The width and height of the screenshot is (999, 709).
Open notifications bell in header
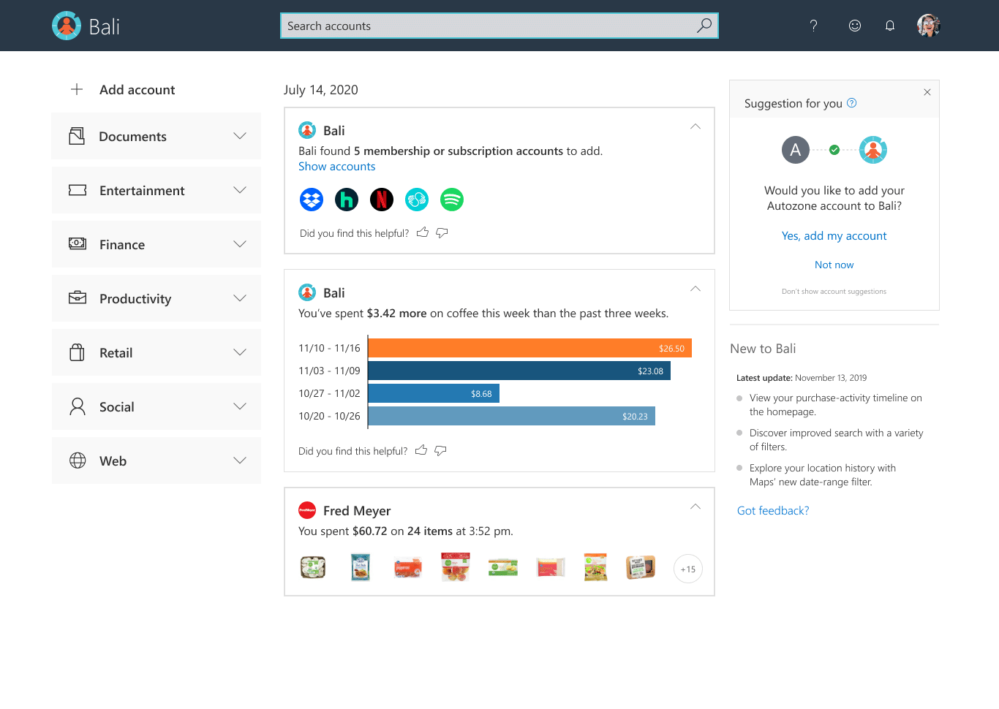click(890, 26)
